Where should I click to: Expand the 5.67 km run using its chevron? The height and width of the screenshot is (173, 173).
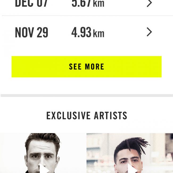(149, 3)
